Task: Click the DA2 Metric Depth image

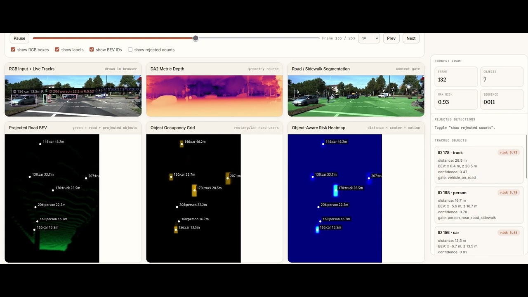Action: [x=214, y=96]
